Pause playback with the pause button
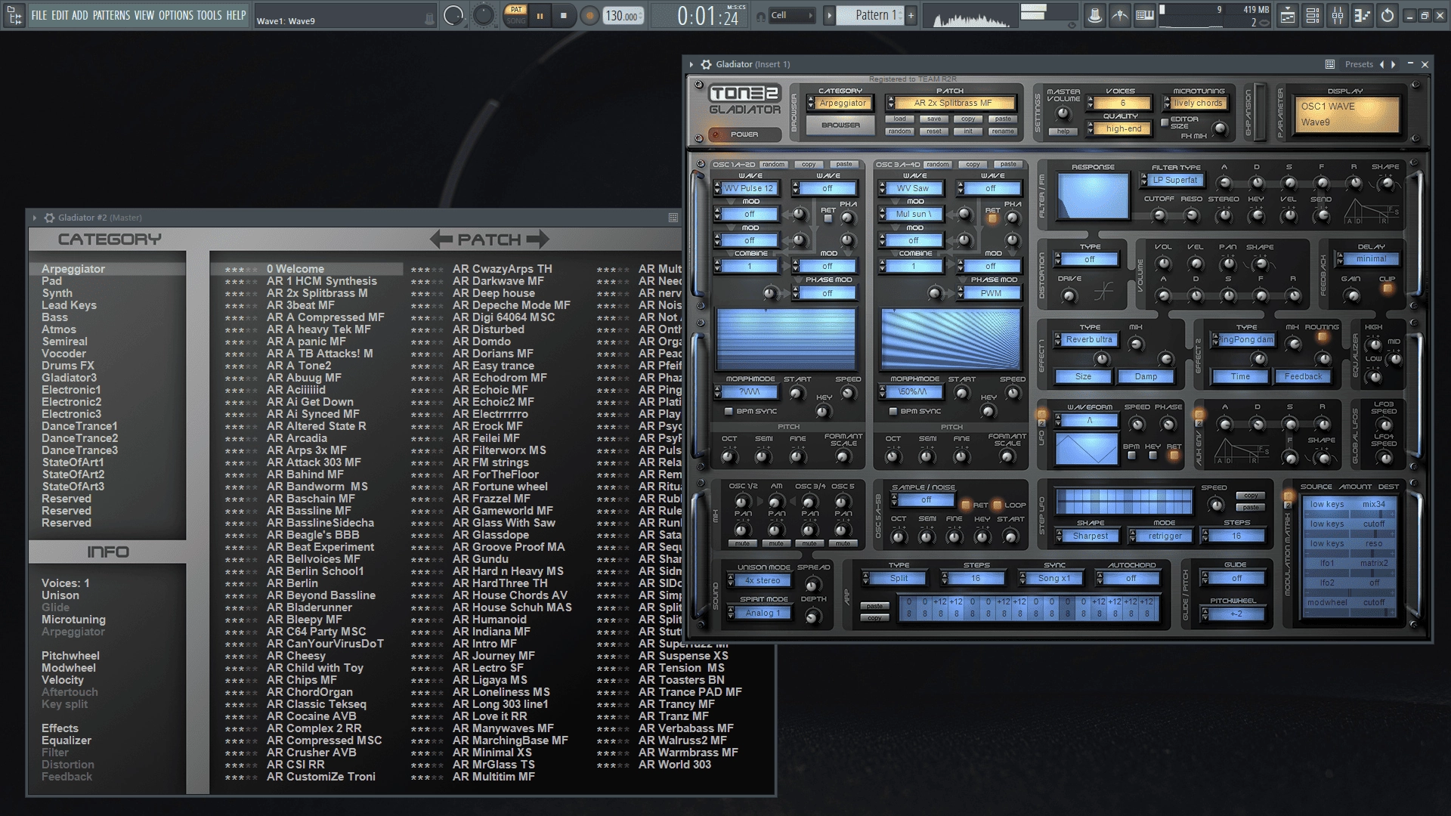This screenshot has width=1451, height=816. 540,15
